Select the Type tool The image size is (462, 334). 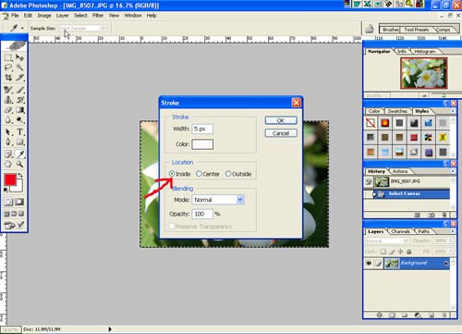(19, 132)
